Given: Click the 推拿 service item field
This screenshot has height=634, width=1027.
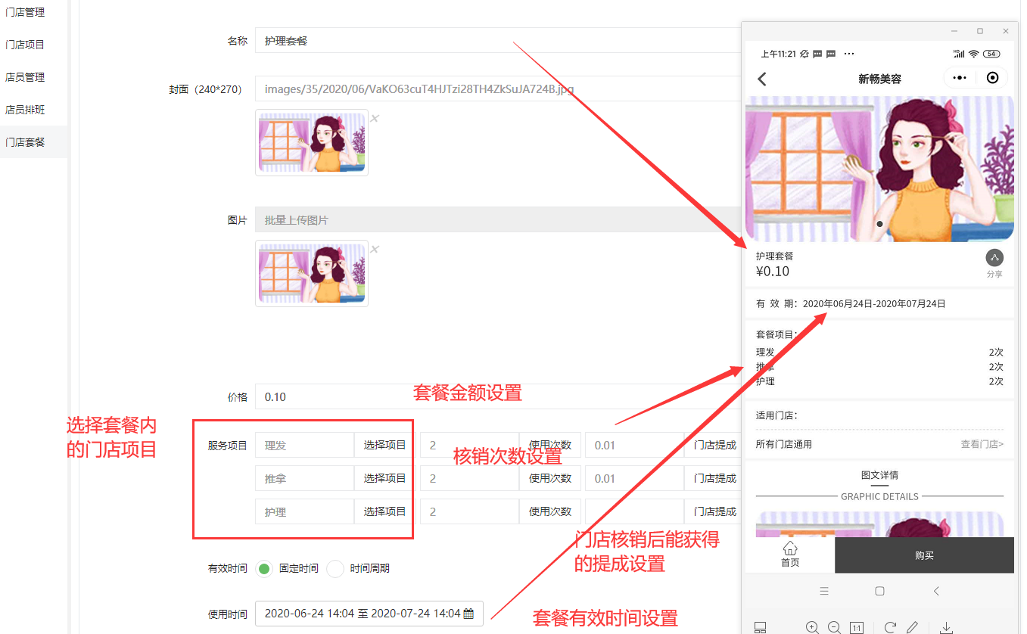Looking at the screenshot, I should point(305,478).
